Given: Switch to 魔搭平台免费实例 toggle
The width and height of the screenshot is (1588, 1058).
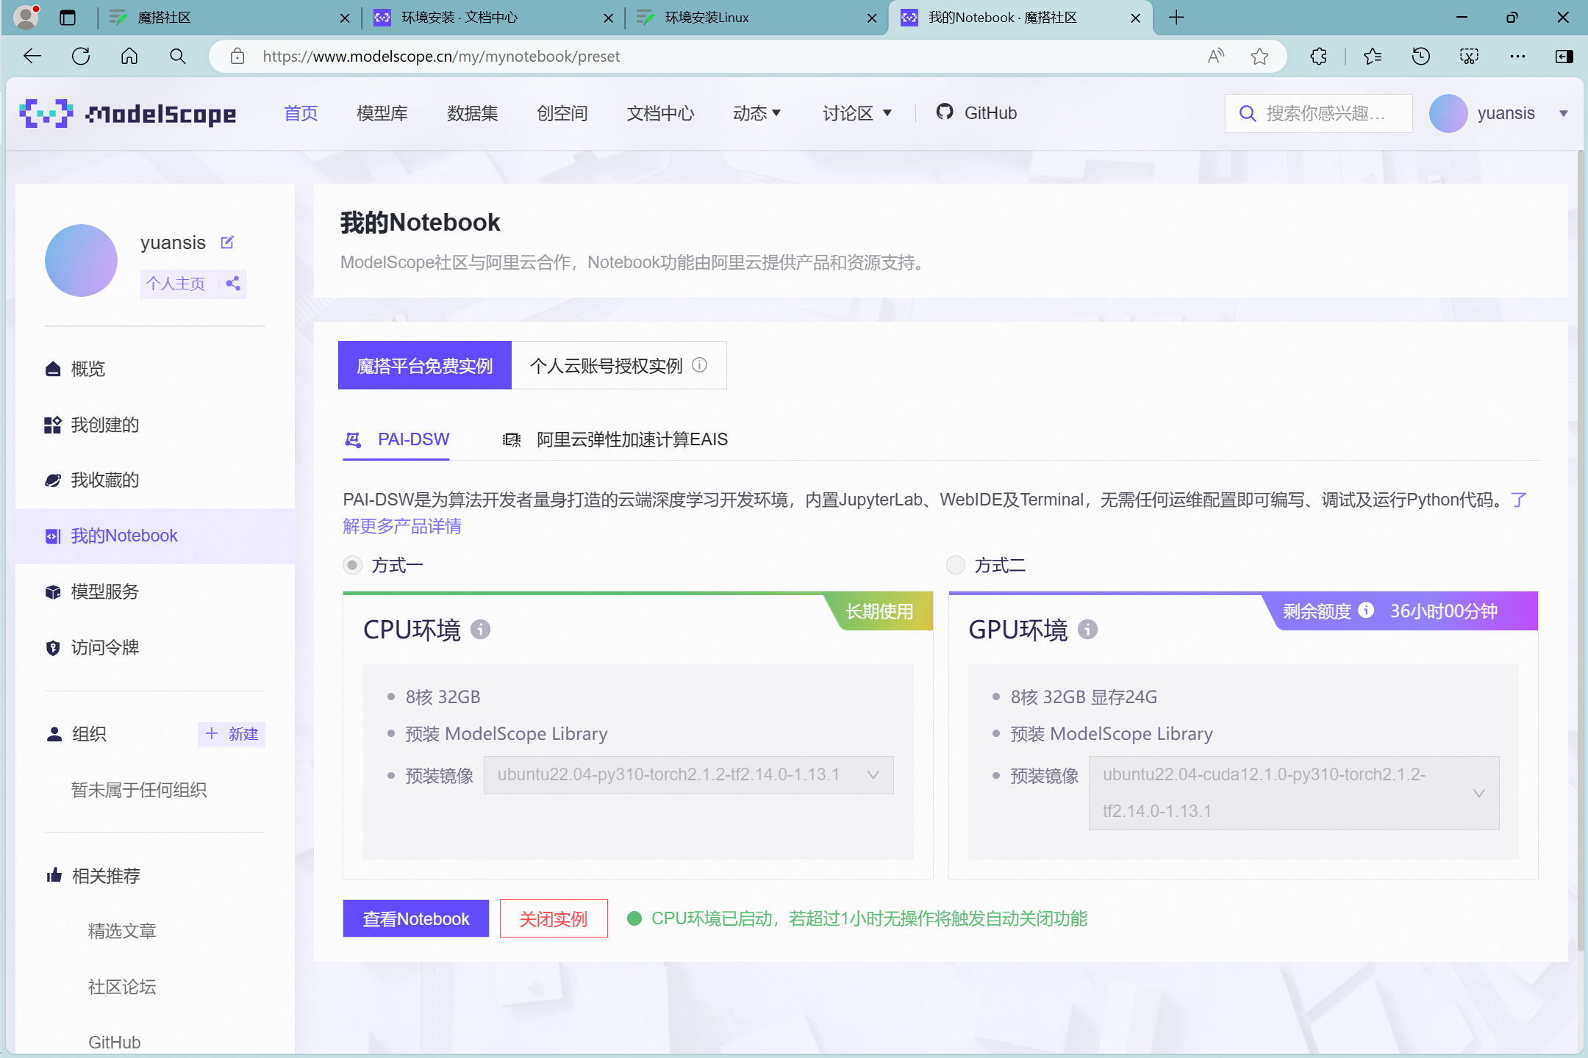Looking at the screenshot, I should (425, 365).
